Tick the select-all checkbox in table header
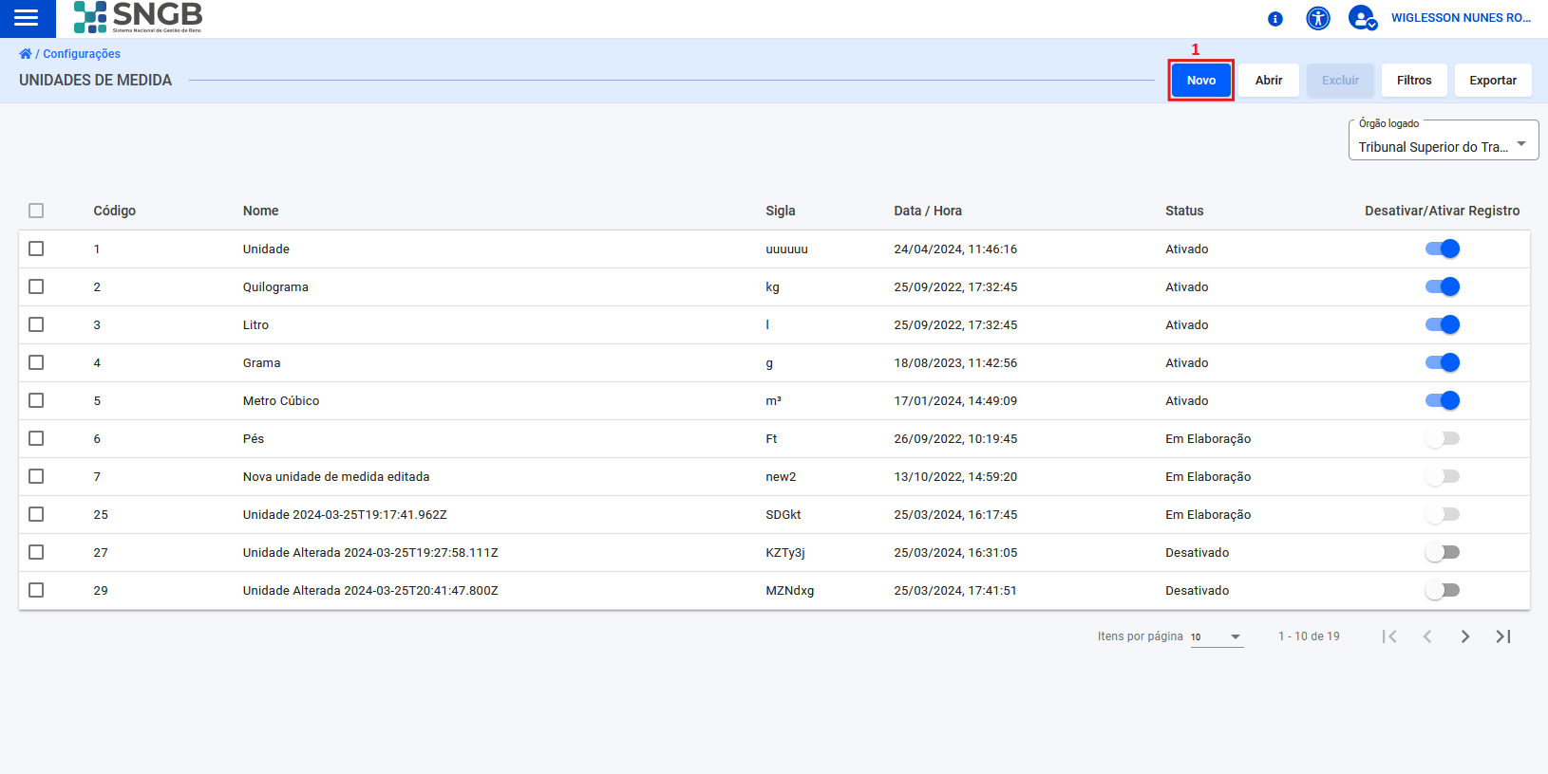The image size is (1548, 774). (36, 211)
